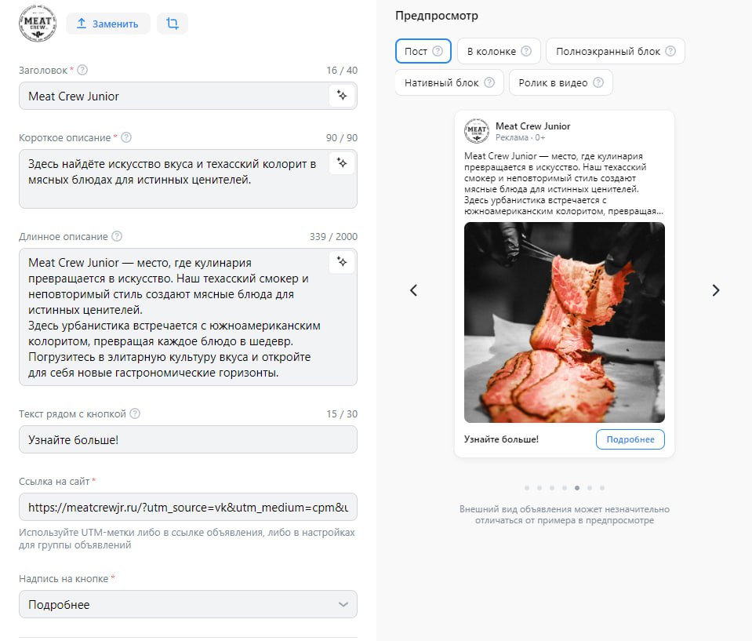This screenshot has width=752, height=641.
Task: Click Meat Crew Junior title in preview
Action: coord(532,126)
